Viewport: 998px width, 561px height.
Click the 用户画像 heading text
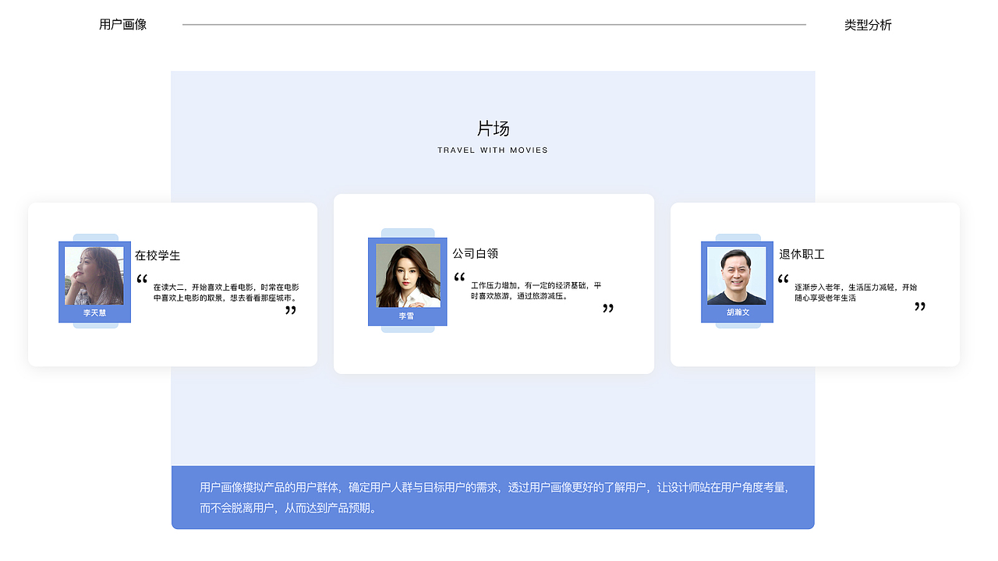pos(122,24)
